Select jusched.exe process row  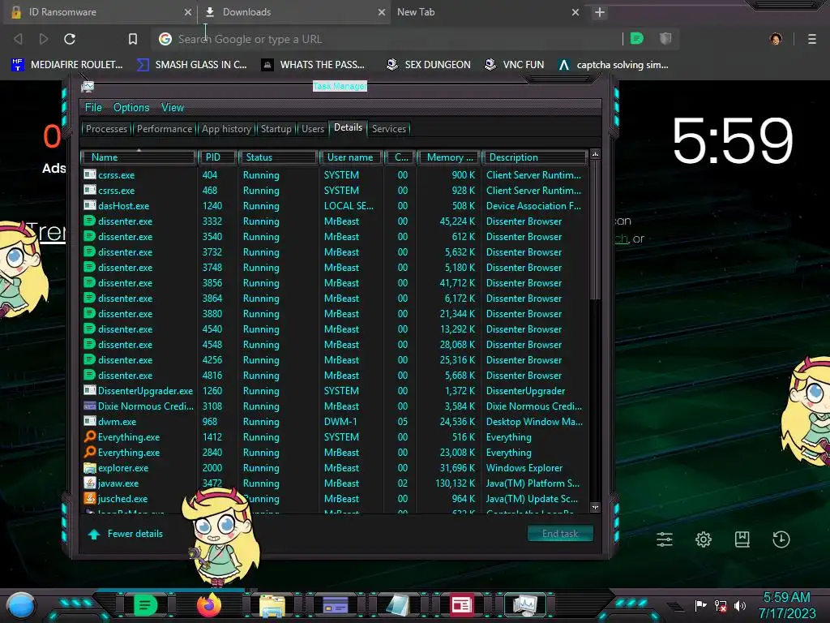(x=335, y=499)
